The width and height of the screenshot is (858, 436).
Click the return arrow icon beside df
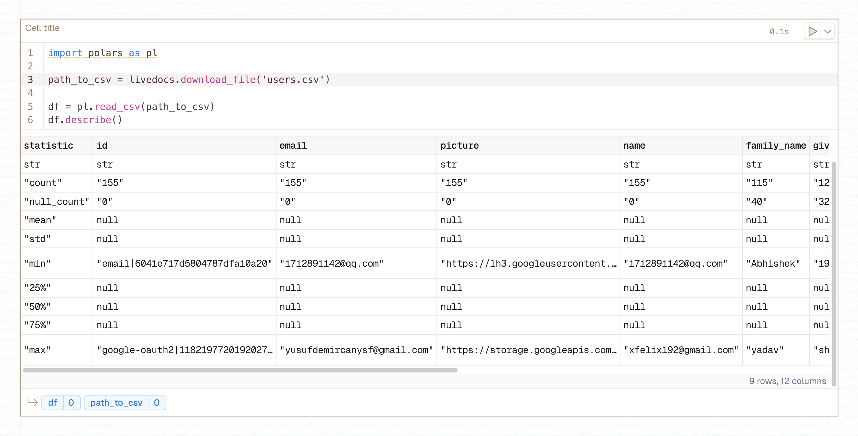pos(32,402)
